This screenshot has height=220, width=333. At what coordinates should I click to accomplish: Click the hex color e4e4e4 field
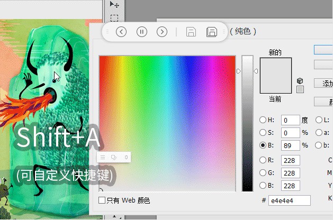click(290, 200)
